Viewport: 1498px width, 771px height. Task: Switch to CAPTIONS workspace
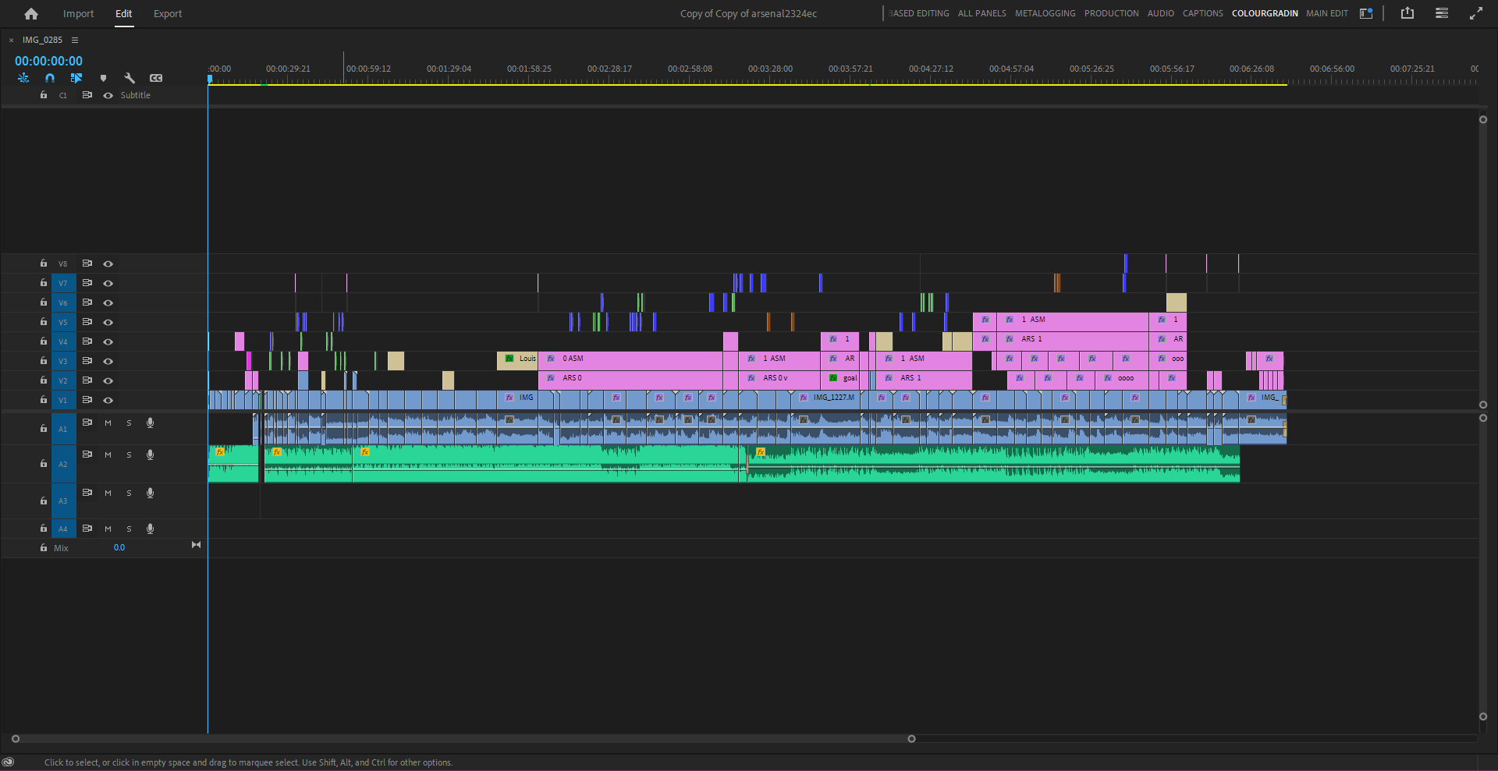click(x=1202, y=13)
